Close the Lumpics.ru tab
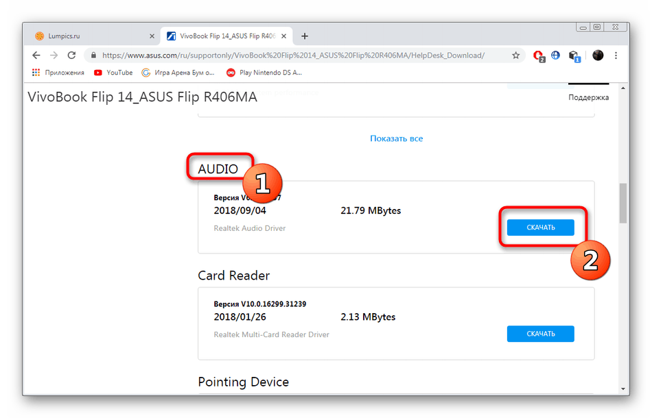 click(152, 36)
